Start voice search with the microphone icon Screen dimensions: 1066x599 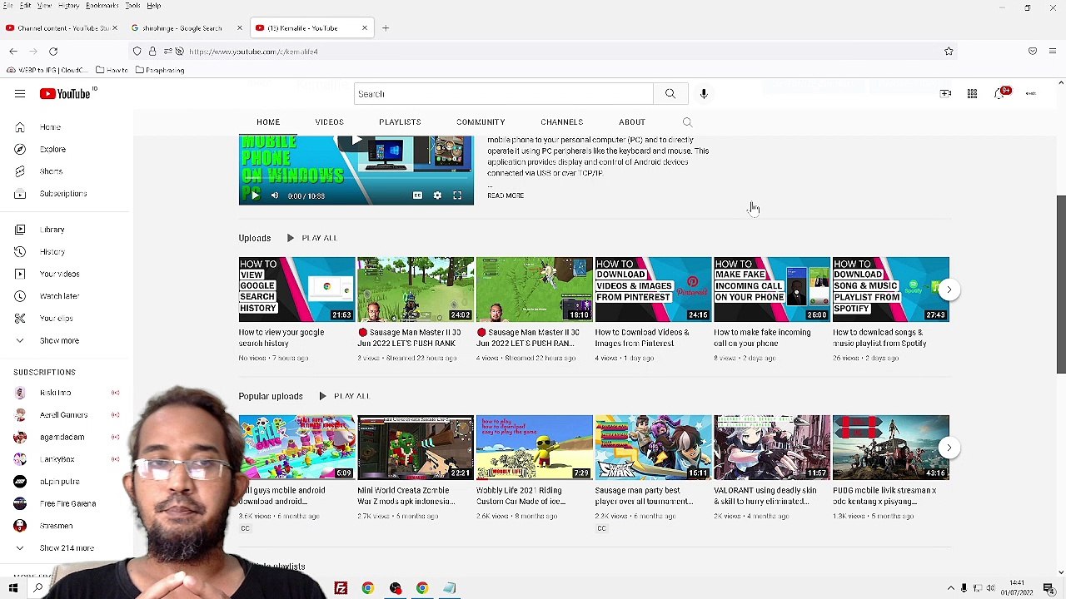coord(704,94)
